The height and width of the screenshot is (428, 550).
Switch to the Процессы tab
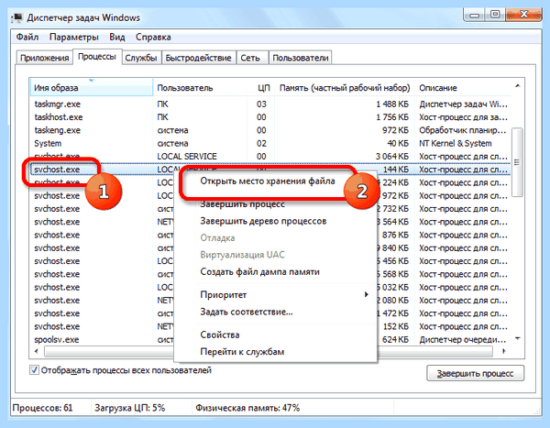tap(97, 57)
